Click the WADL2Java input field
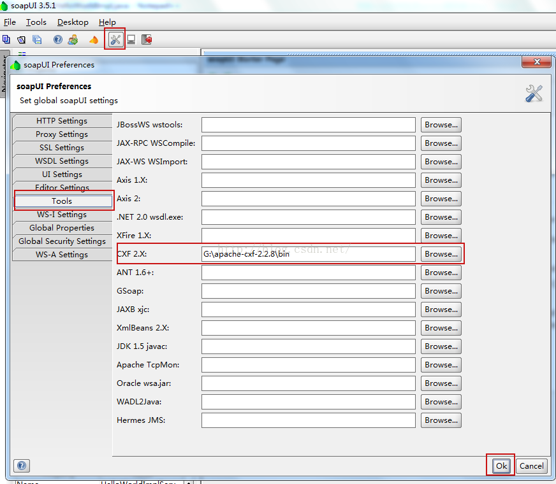This screenshot has width=556, height=484. point(309,402)
